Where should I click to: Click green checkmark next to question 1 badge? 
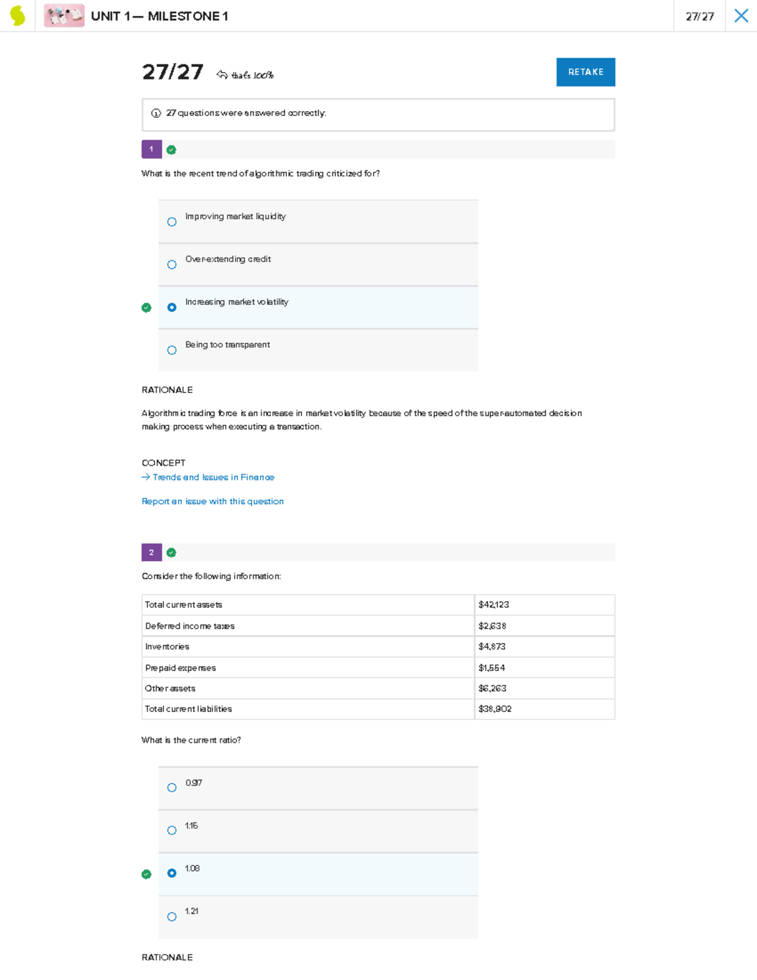172,150
